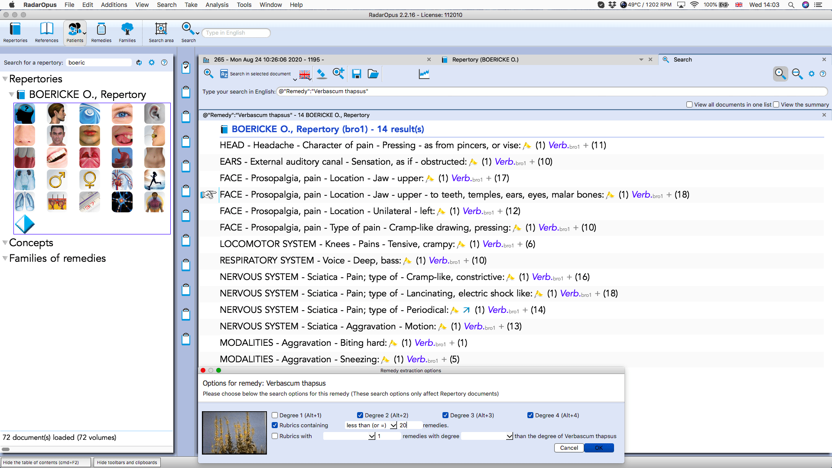
Task: Check View all documents in one list
Action: click(689, 104)
